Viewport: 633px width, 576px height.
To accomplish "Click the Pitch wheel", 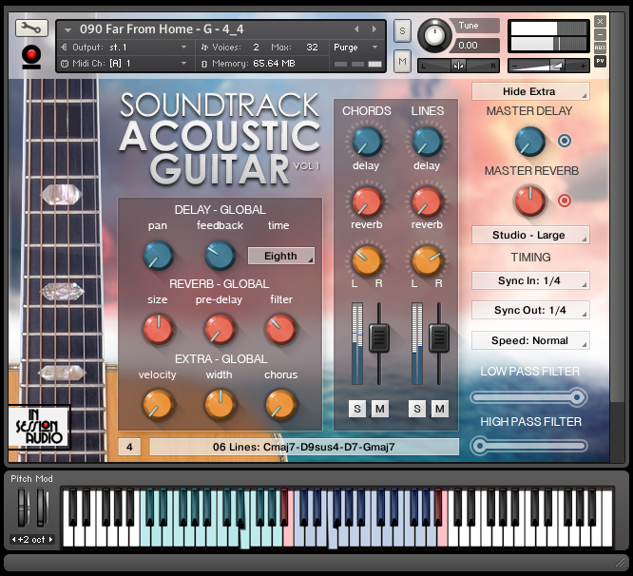I will pyautogui.click(x=23, y=508).
